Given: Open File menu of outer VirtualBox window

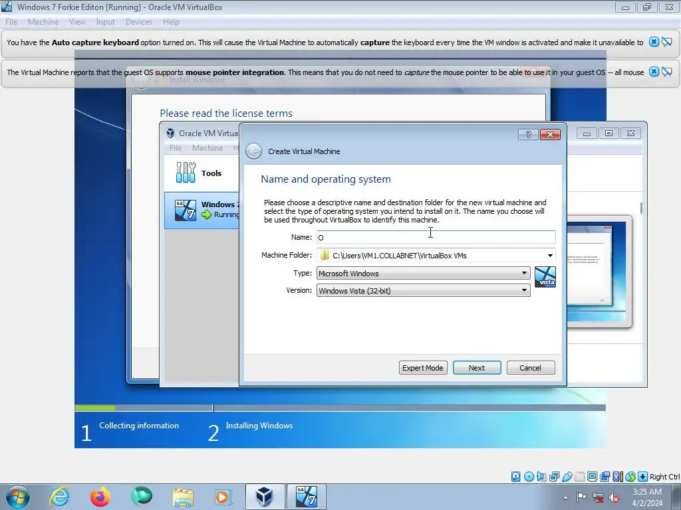Looking at the screenshot, I should [x=11, y=22].
